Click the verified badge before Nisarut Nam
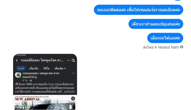This screenshot has height=110, width=191. tap(156, 47)
